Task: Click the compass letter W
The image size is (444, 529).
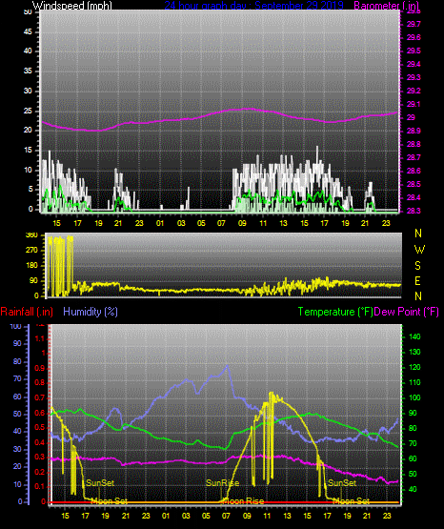Action: (x=419, y=250)
